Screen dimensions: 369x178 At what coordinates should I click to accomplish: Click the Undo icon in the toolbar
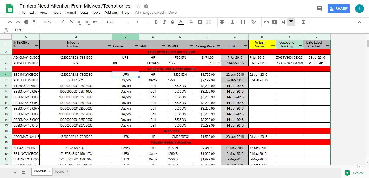click(x=10, y=22)
